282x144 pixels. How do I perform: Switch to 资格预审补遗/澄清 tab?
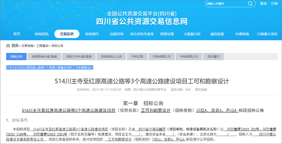[43, 57]
